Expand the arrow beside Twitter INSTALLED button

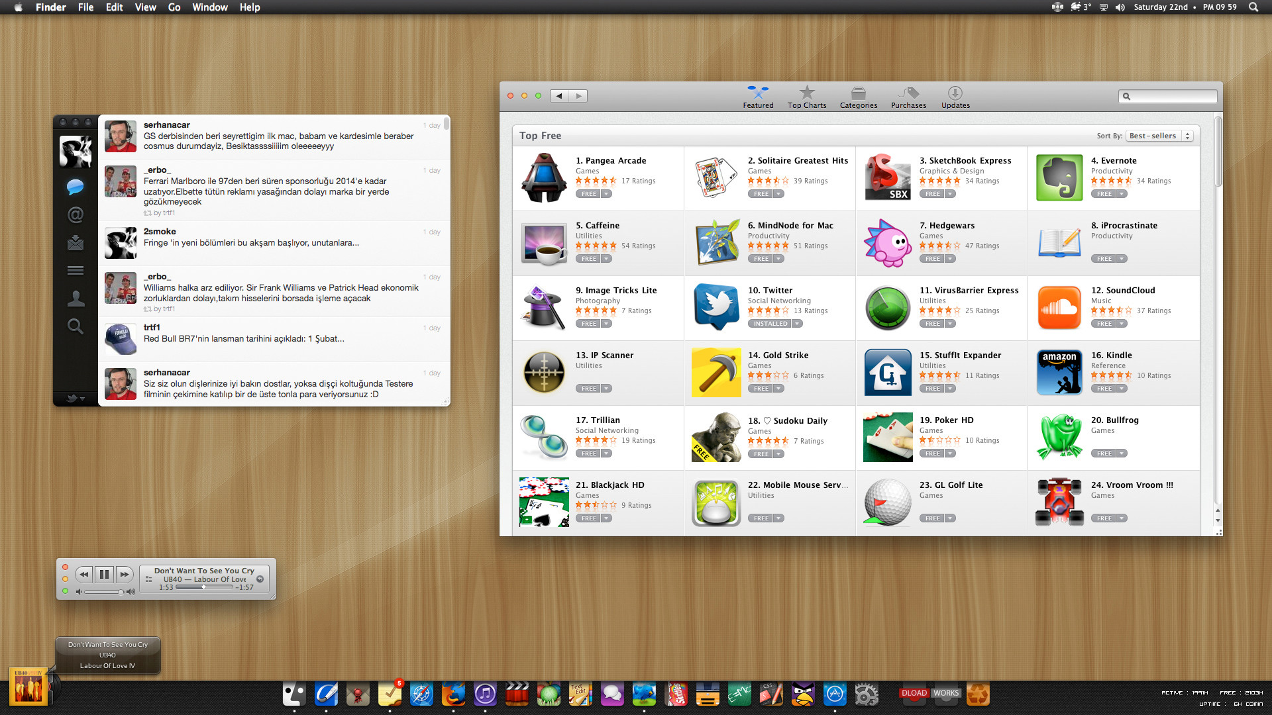798,324
